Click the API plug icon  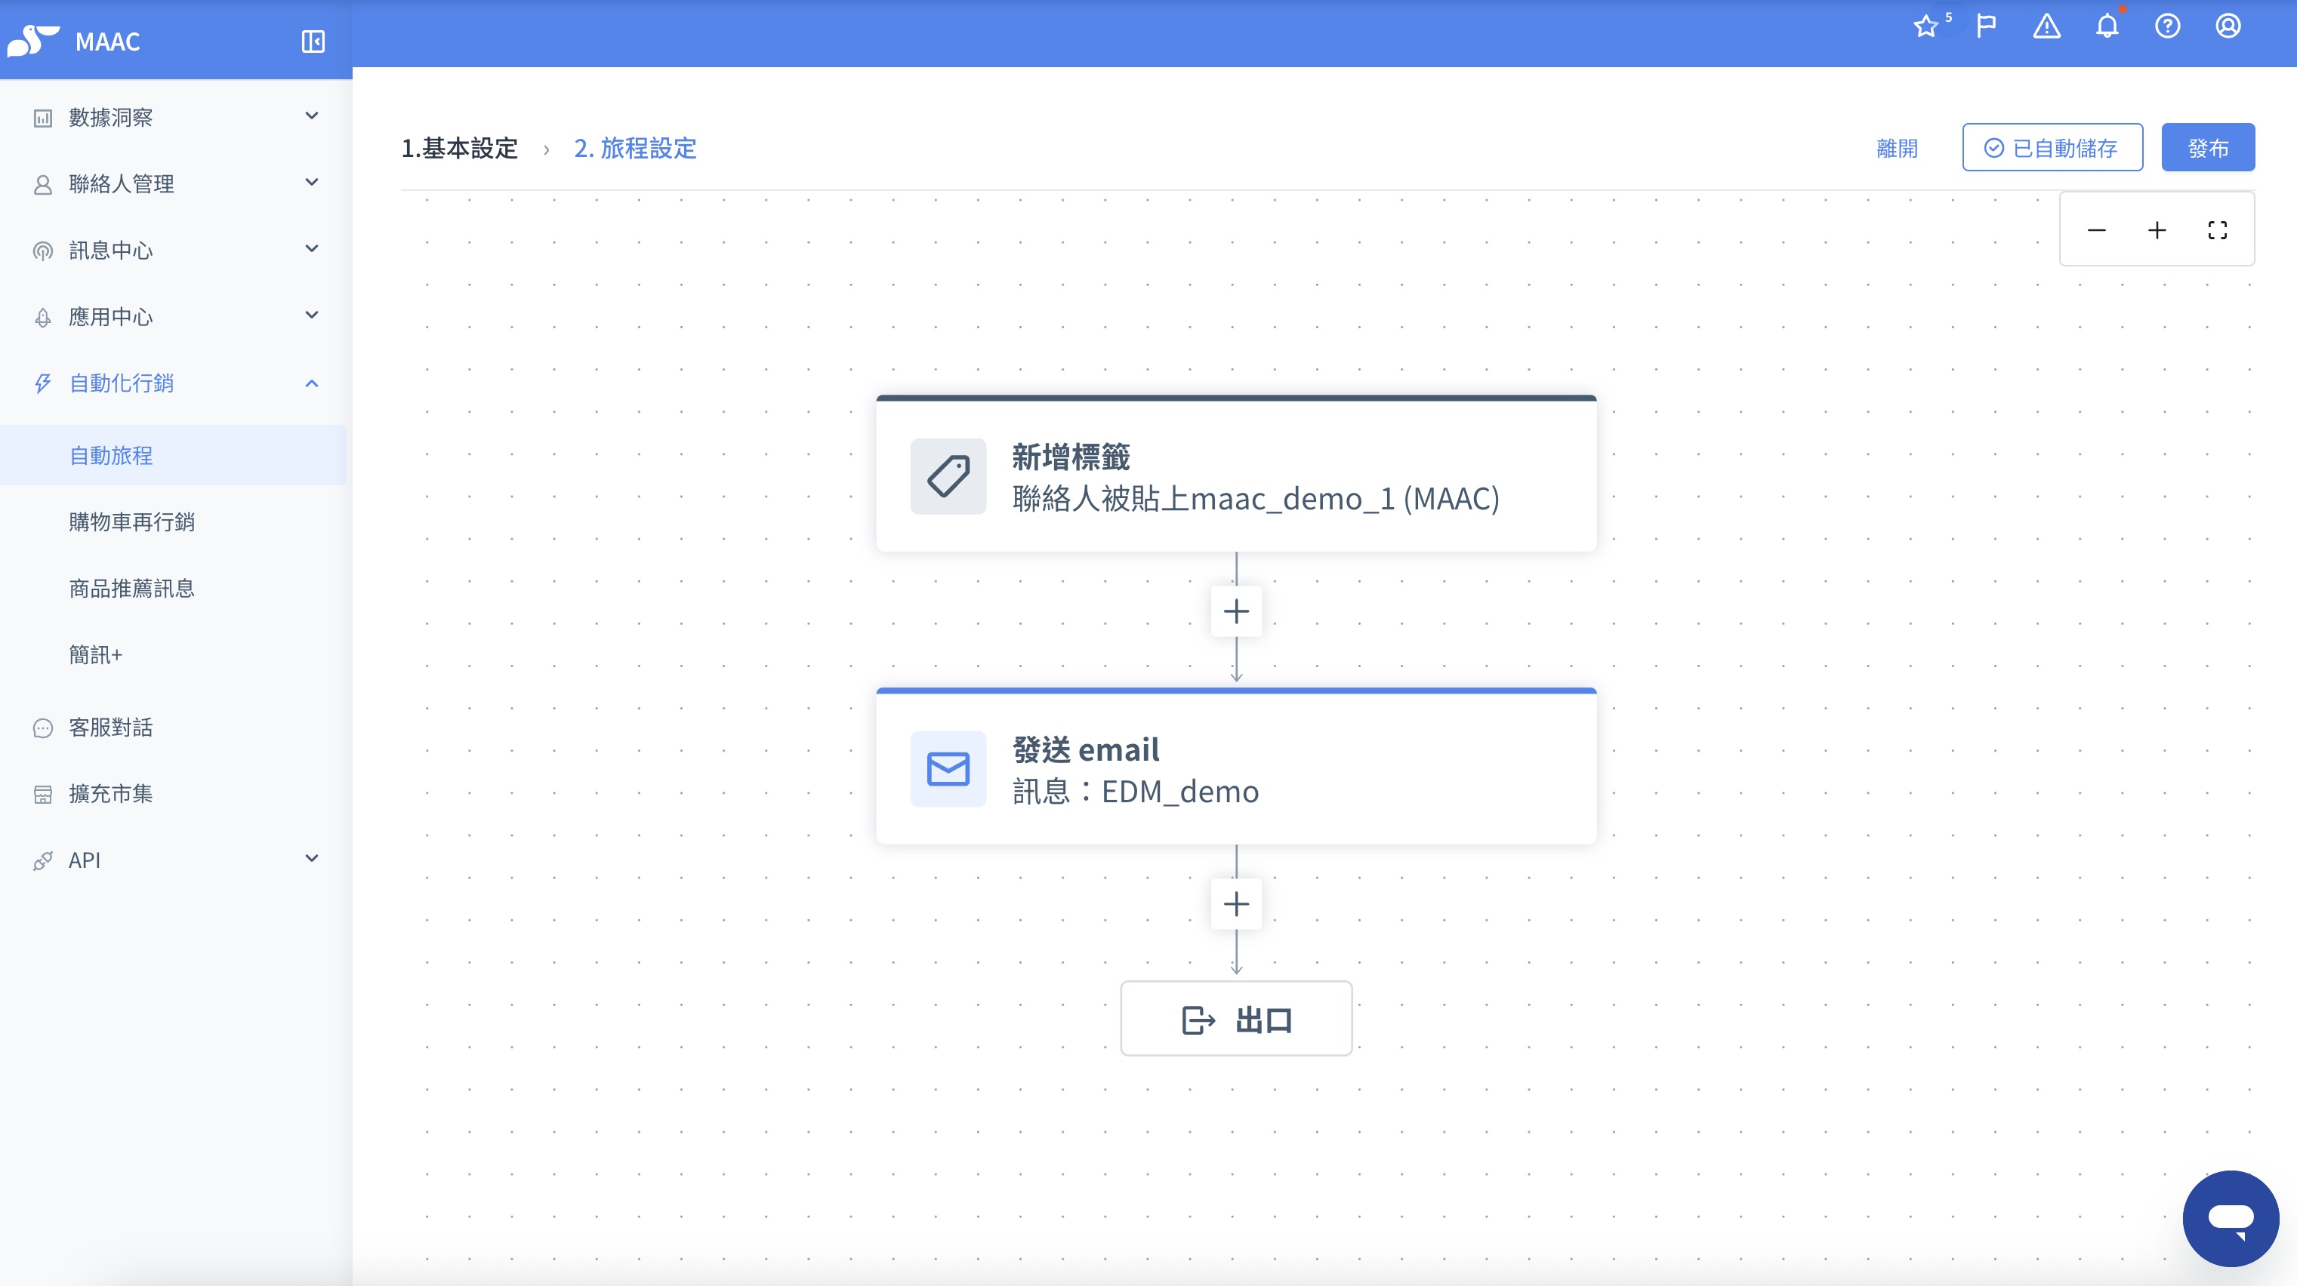click(x=42, y=861)
